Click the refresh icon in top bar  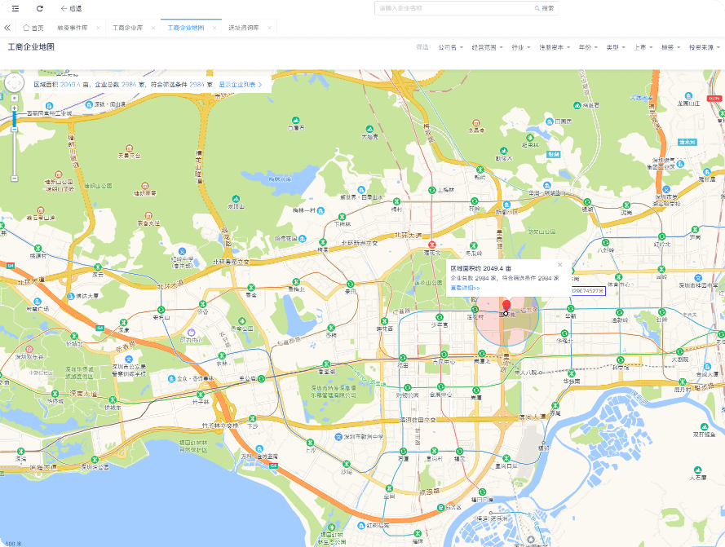coord(40,8)
